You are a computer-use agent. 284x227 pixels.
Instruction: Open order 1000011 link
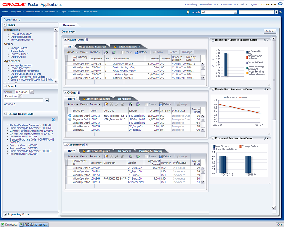(x=95, y=119)
